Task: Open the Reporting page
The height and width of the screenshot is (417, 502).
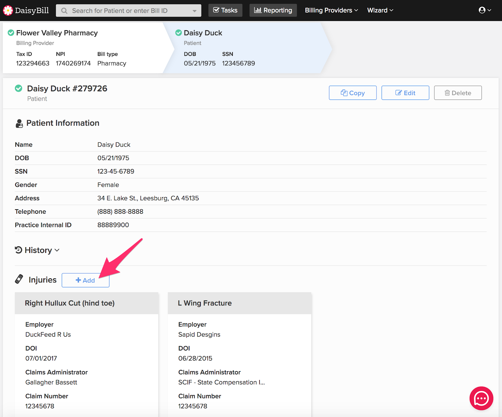Action: click(273, 10)
